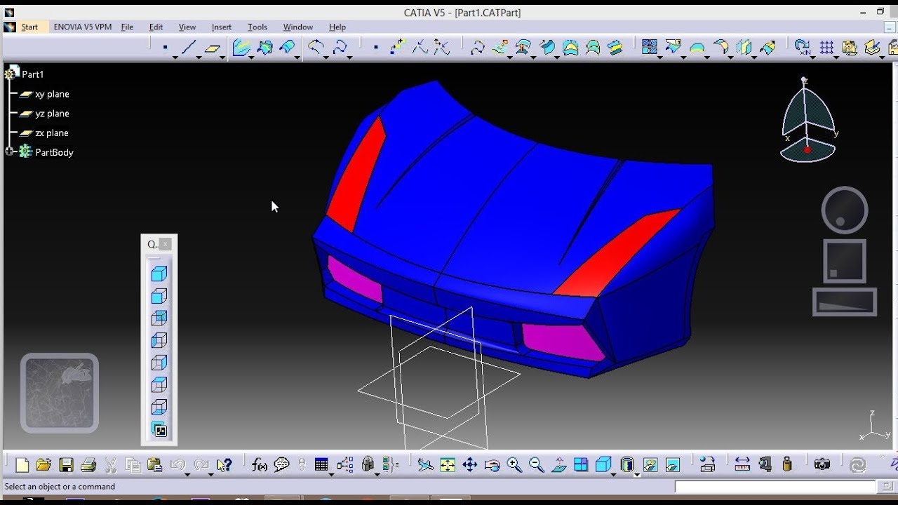Toggle Swap Visible Space
The width and height of the screenshot is (898, 505).
[x=673, y=464]
